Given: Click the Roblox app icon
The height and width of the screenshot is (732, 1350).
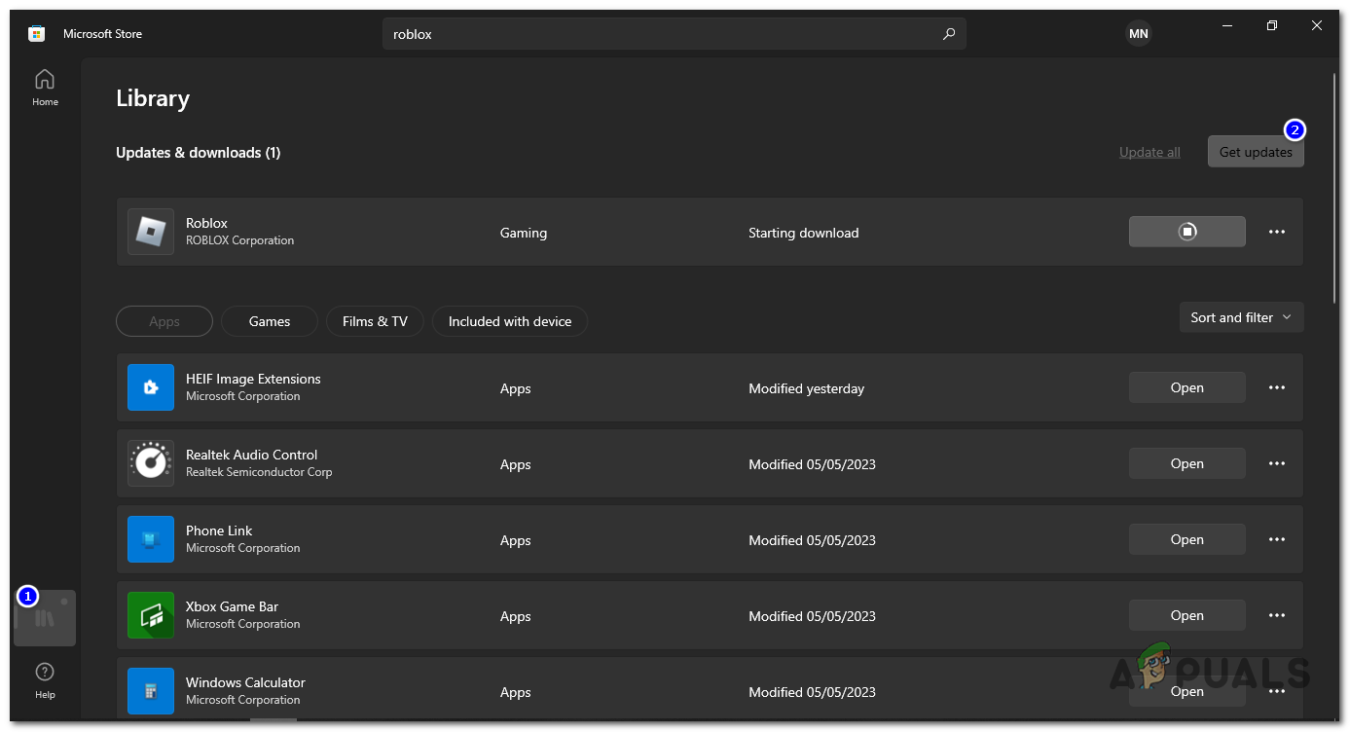Looking at the screenshot, I should click(151, 232).
